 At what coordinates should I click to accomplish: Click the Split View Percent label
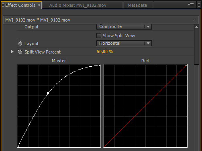(x=43, y=52)
